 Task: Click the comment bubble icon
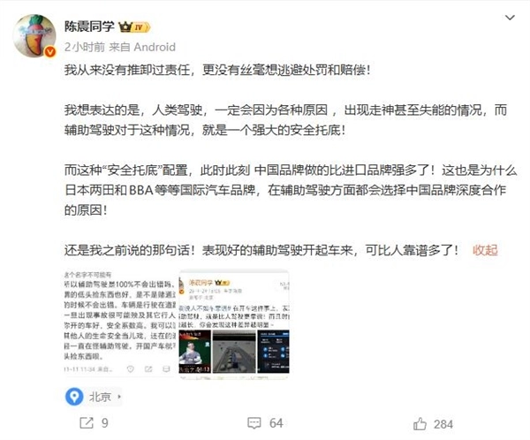click(x=254, y=423)
